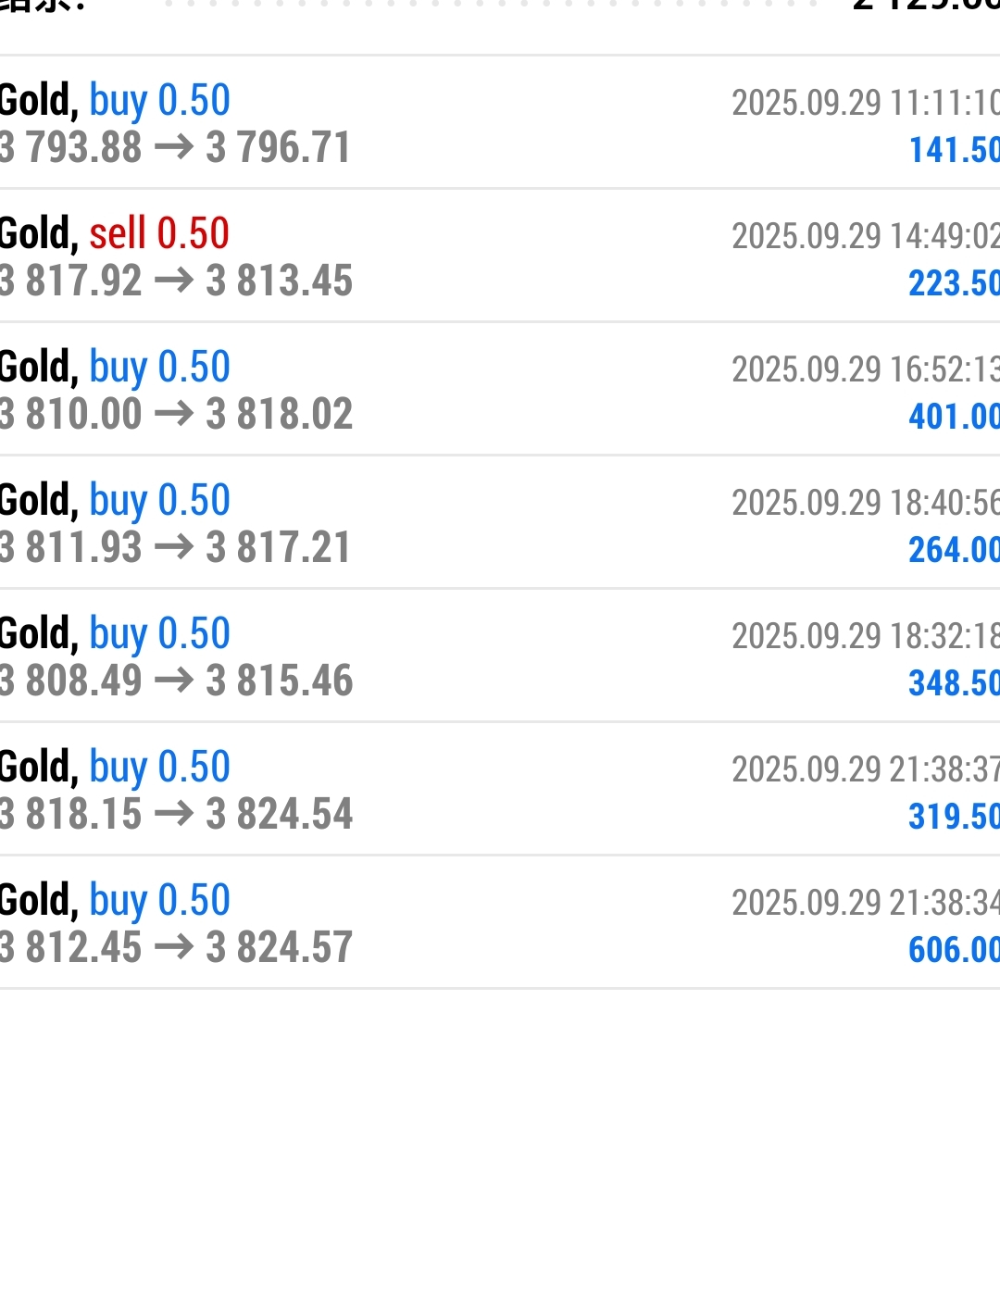Screen dimensions: 1000x1312
Task: Tap profit value 264.00
Action: click(x=953, y=550)
